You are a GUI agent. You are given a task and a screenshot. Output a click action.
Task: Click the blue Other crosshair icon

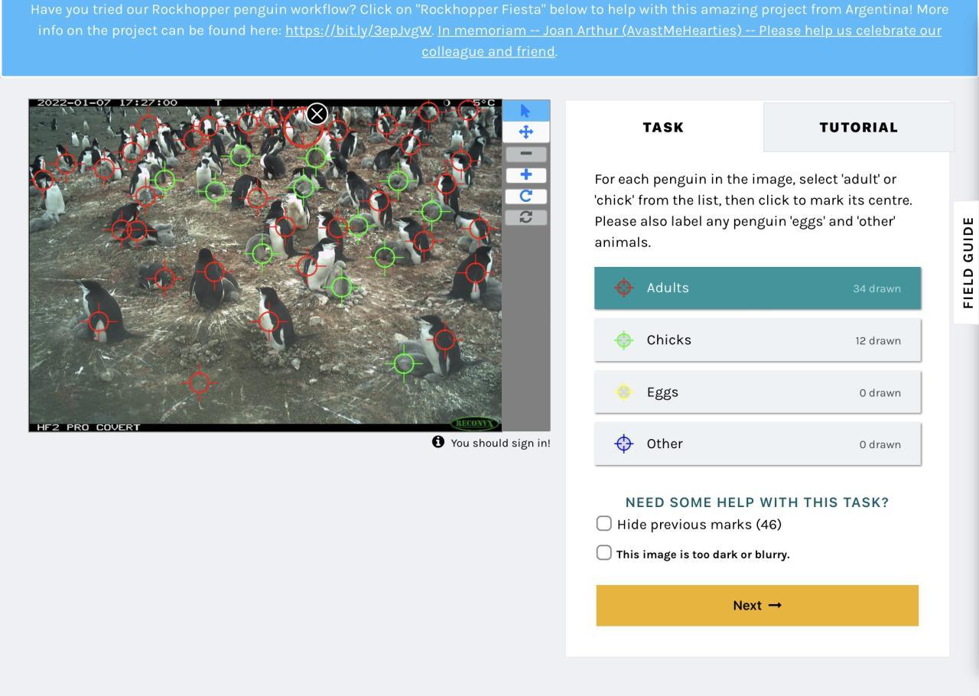coord(624,444)
